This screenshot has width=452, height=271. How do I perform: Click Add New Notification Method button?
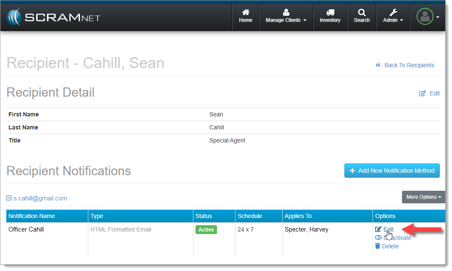[x=392, y=171]
